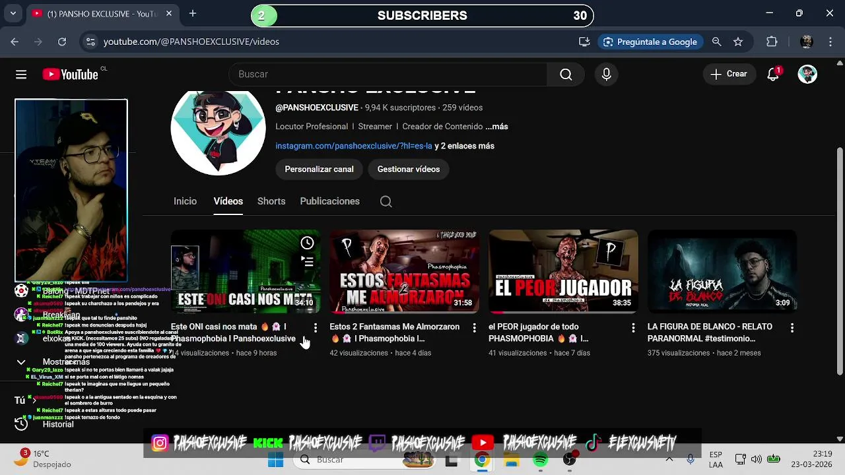The height and width of the screenshot is (475, 845).
Task: Open File Explorer from taskbar
Action: (x=512, y=460)
